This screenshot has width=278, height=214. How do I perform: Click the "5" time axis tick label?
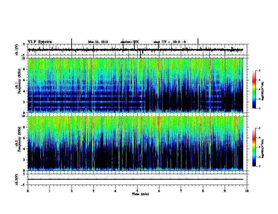(137, 191)
